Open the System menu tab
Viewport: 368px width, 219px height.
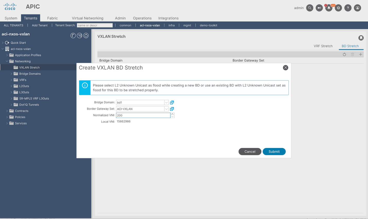tap(11, 18)
